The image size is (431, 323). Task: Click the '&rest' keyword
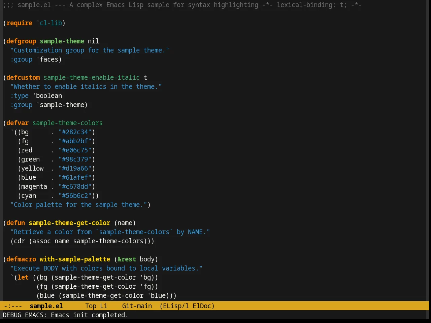click(127, 259)
